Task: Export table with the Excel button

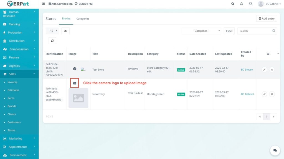Action: pos(229,31)
